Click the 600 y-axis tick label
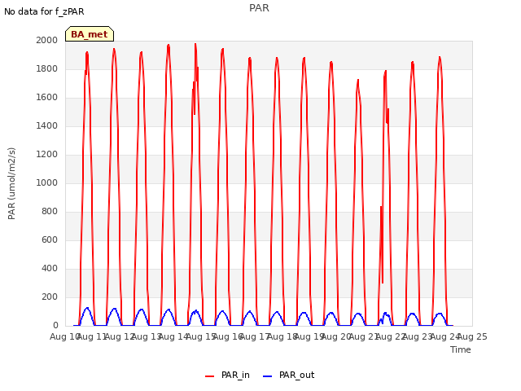 point(50,239)
